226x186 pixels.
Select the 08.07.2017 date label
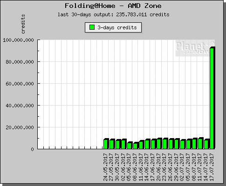pos(194,167)
